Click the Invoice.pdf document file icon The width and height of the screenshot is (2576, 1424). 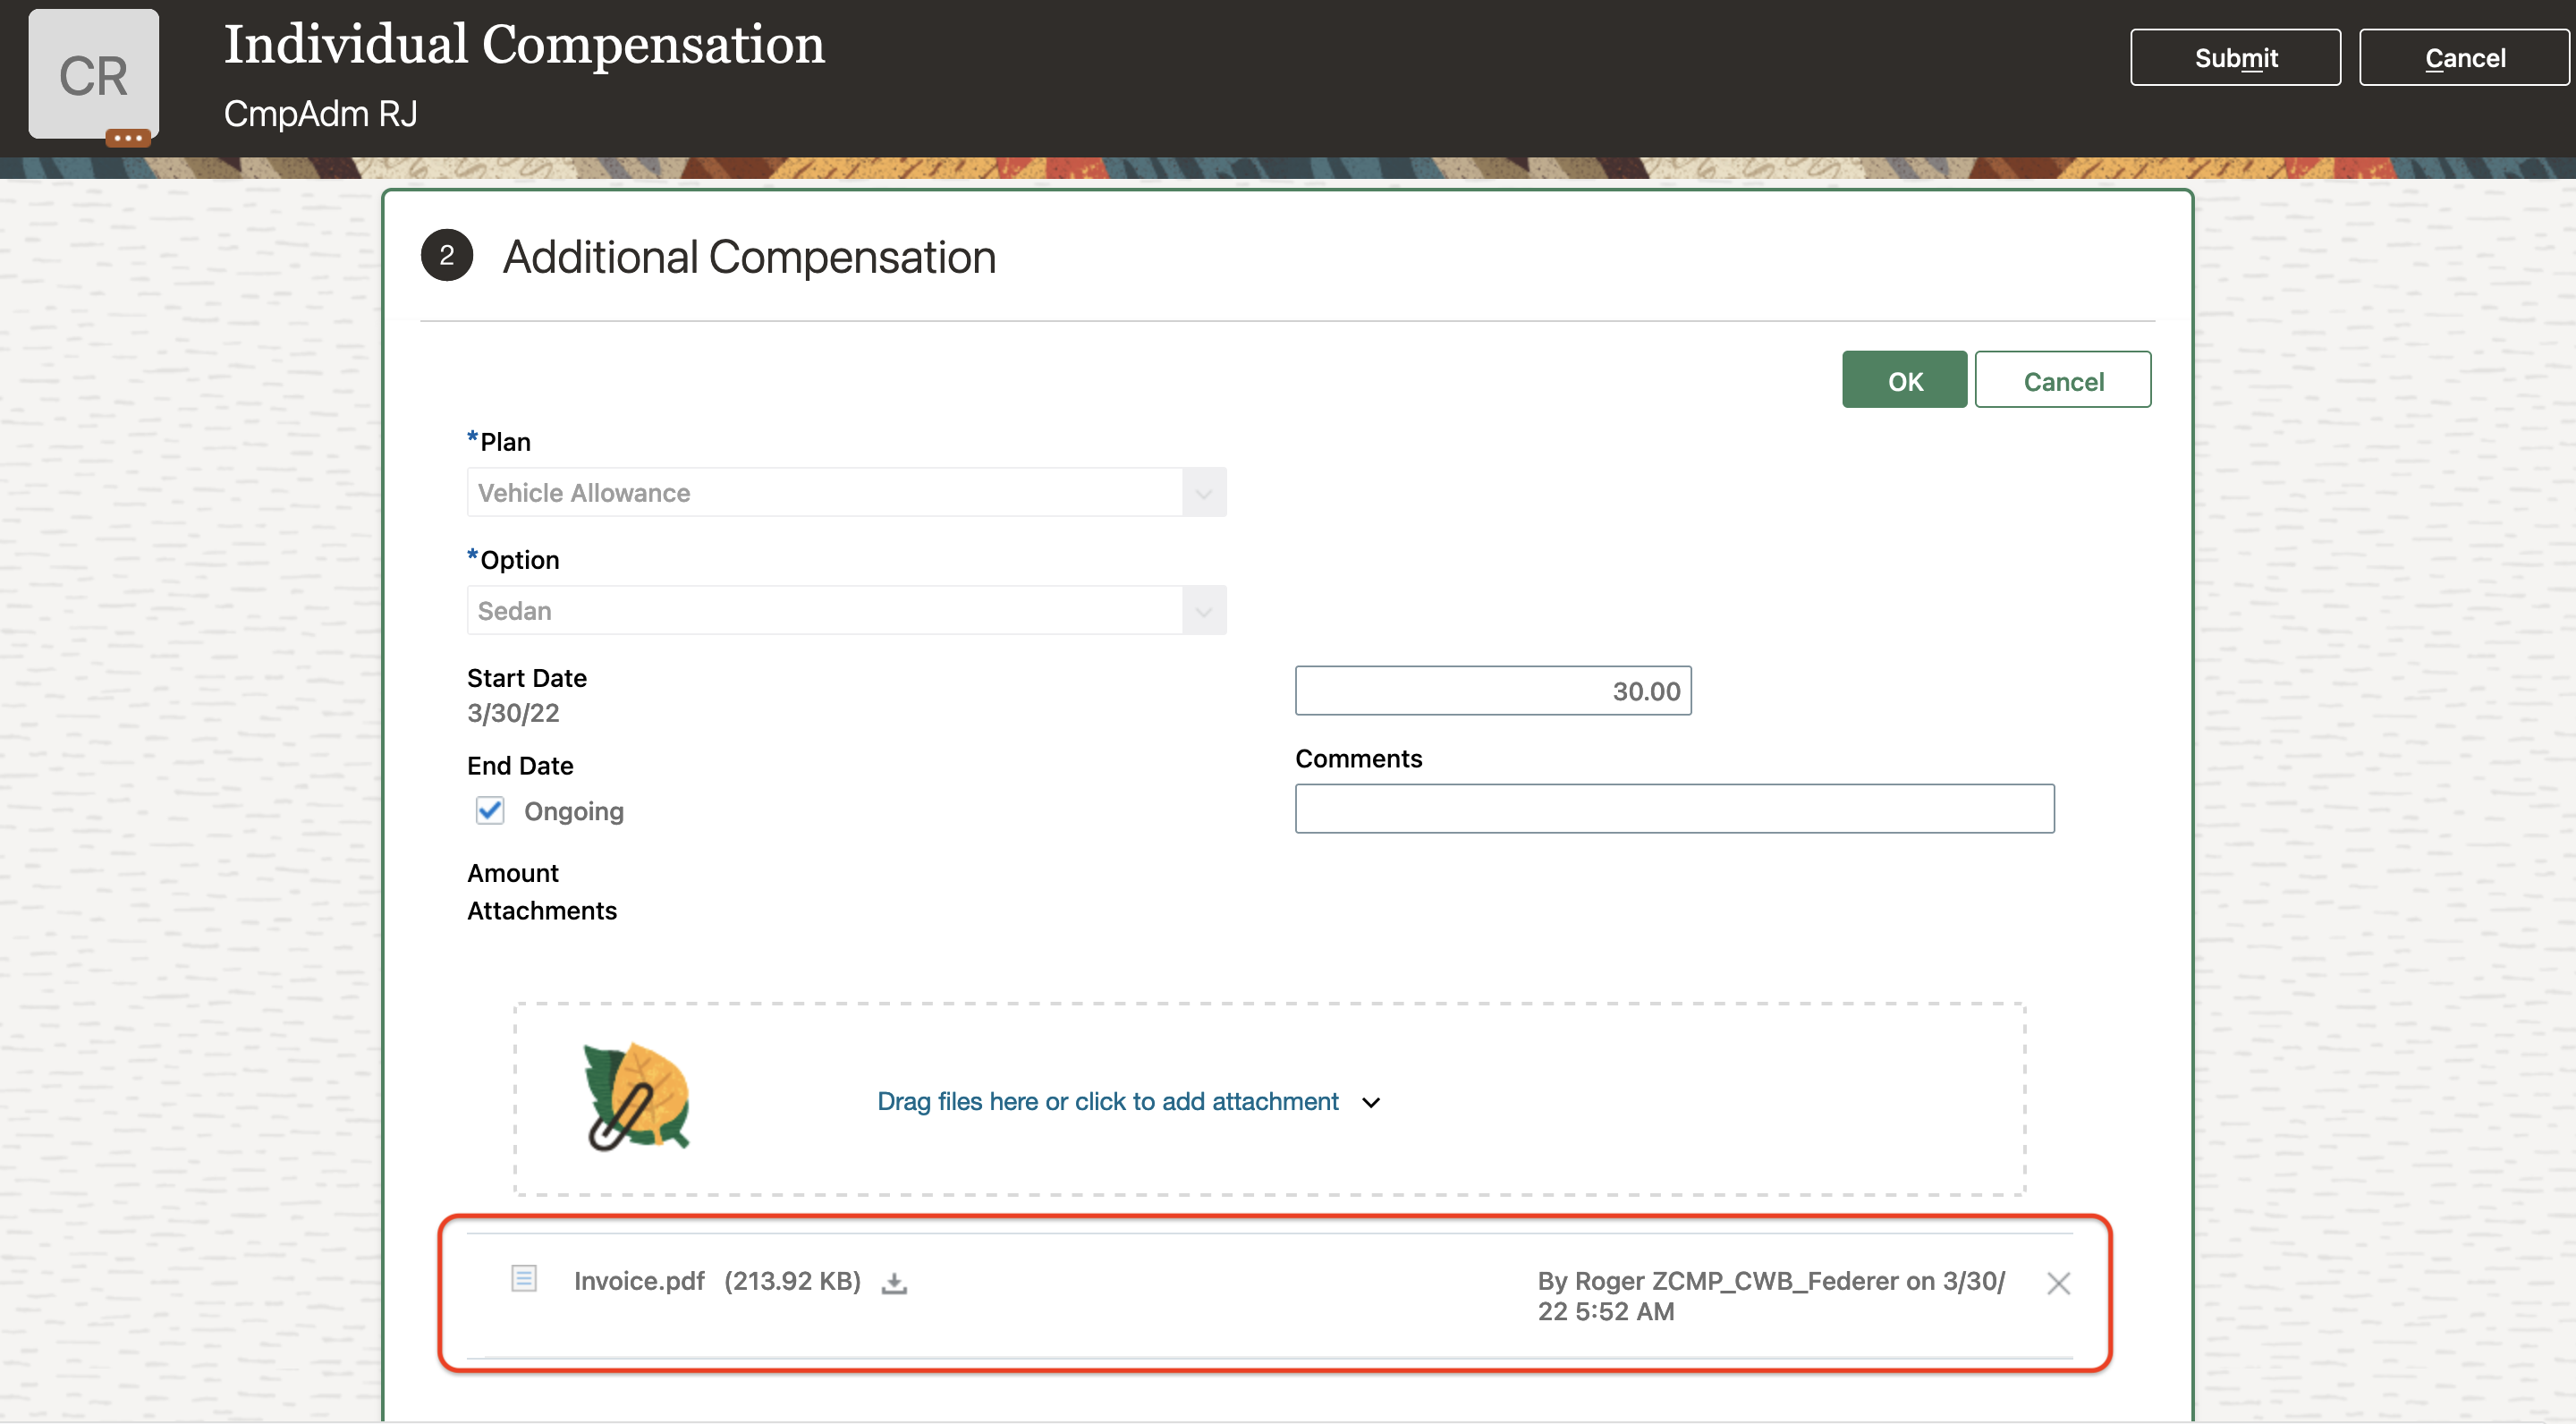coord(524,1278)
